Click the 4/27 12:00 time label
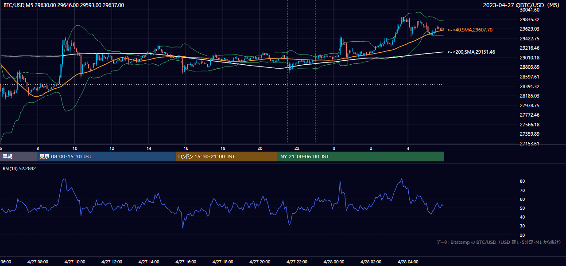 (111, 262)
